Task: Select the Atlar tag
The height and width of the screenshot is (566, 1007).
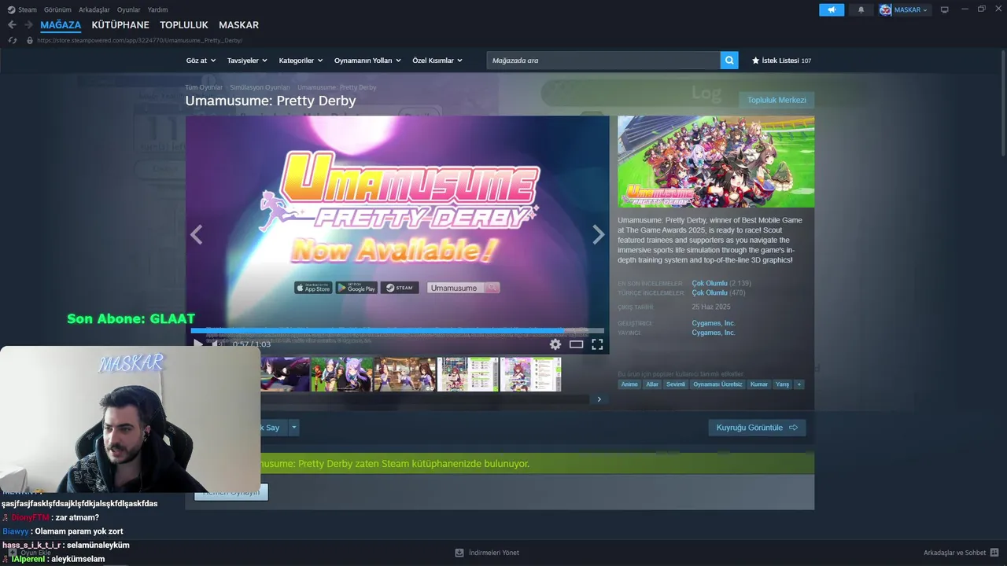Action: (652, 384)
